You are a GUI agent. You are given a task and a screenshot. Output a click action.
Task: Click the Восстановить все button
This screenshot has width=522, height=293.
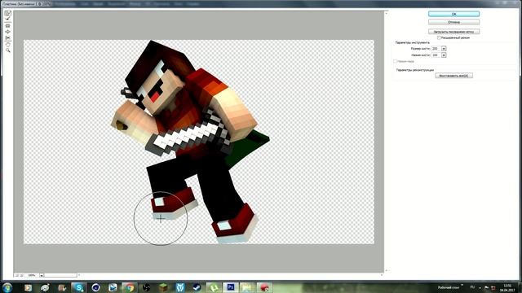(453, 76)
